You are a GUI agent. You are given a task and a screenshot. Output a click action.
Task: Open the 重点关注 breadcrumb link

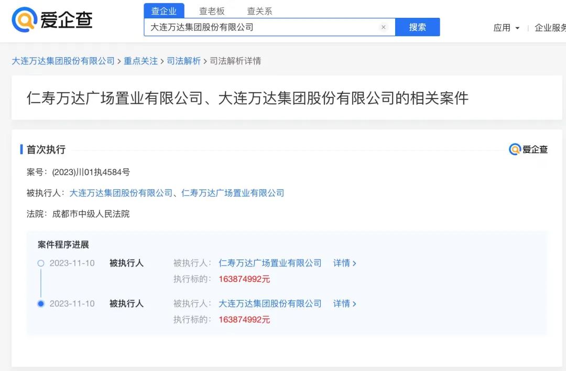click(x=141, y=61)
